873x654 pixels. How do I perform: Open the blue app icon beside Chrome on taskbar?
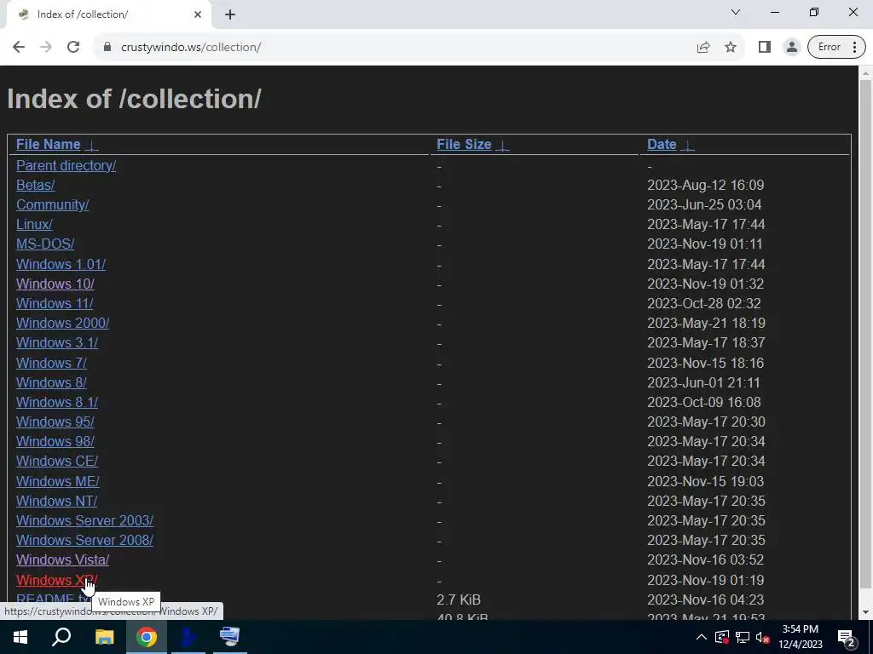tap(188, 637)
